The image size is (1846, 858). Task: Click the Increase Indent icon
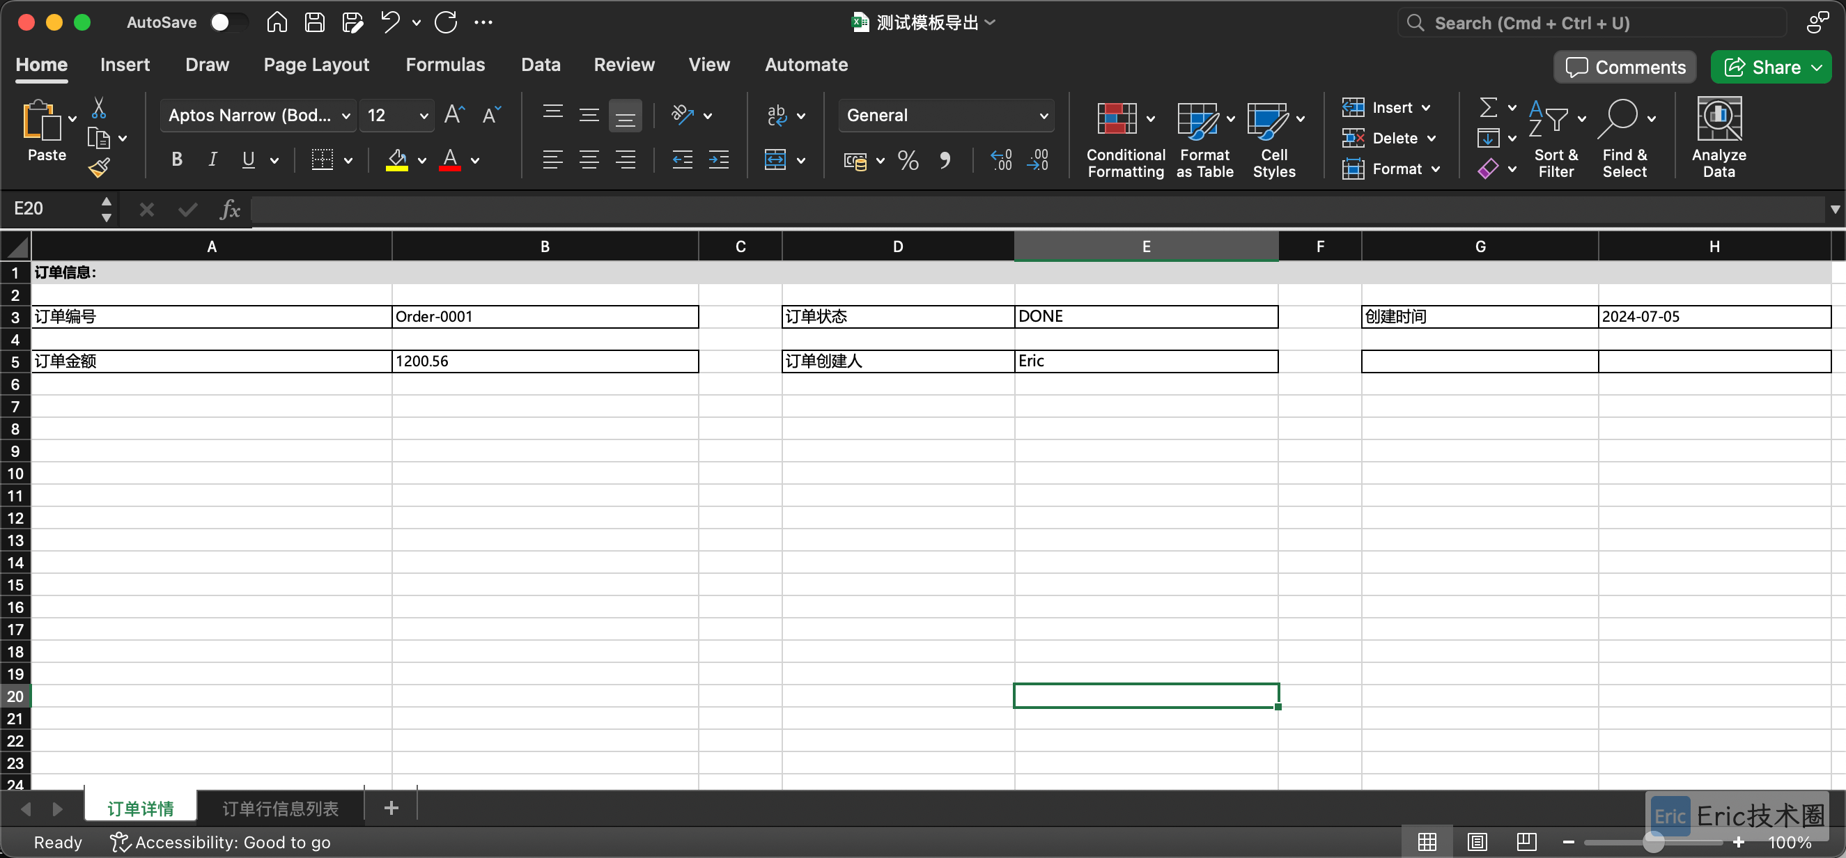pyautogui.click(x=718, y=159)
